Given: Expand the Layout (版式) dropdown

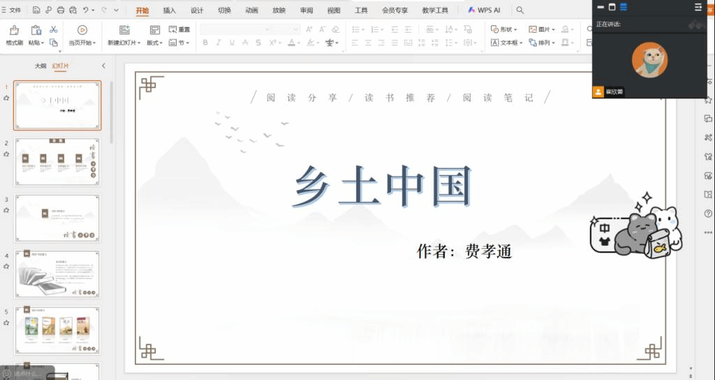Looking at the screenshot, I should click(x=154, y=43).
